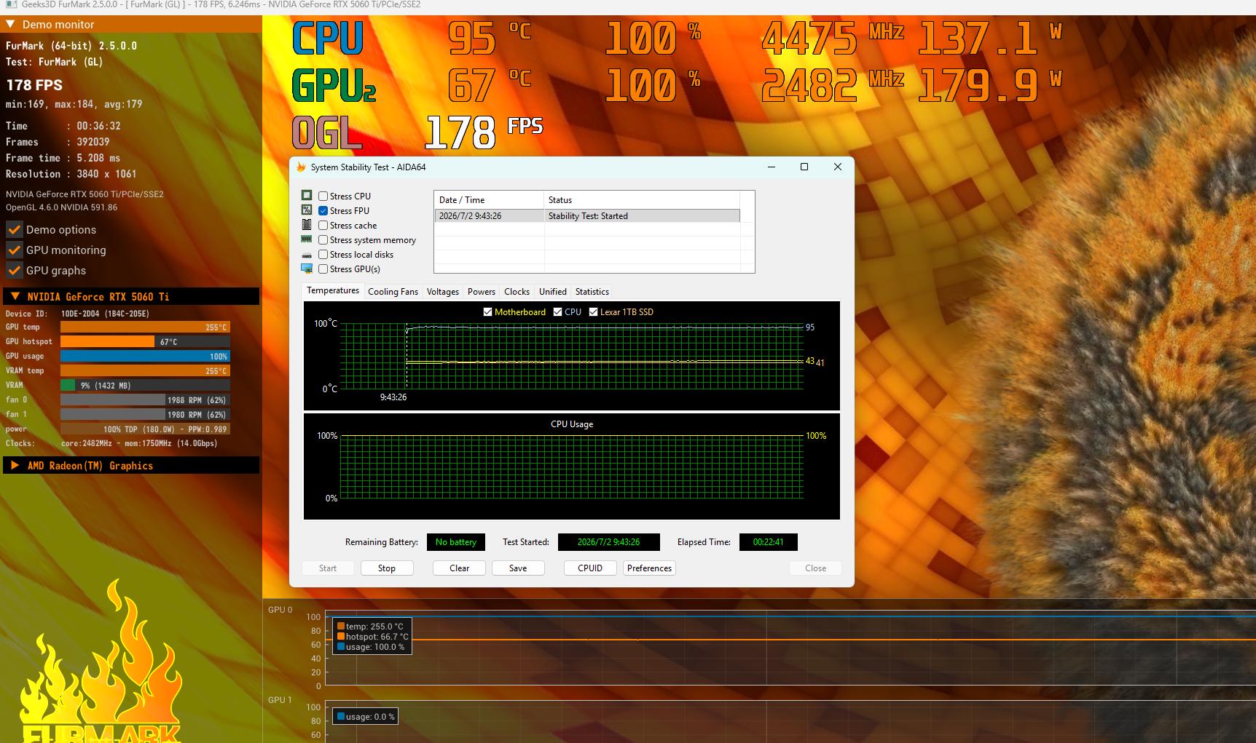Hide the Motherboard temperature line
Screen dimensions: 1256x743
click(487, 312)
